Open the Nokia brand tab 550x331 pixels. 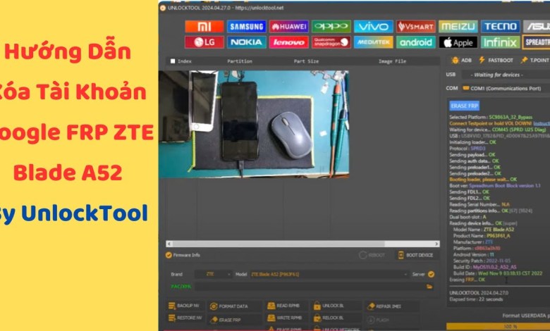point(246,42)
